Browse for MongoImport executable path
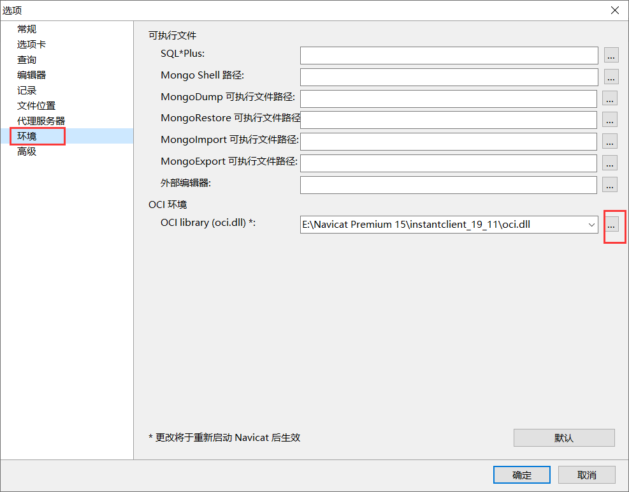The height and width of the screenshot is (492, 629). click(x=609, y=142)
